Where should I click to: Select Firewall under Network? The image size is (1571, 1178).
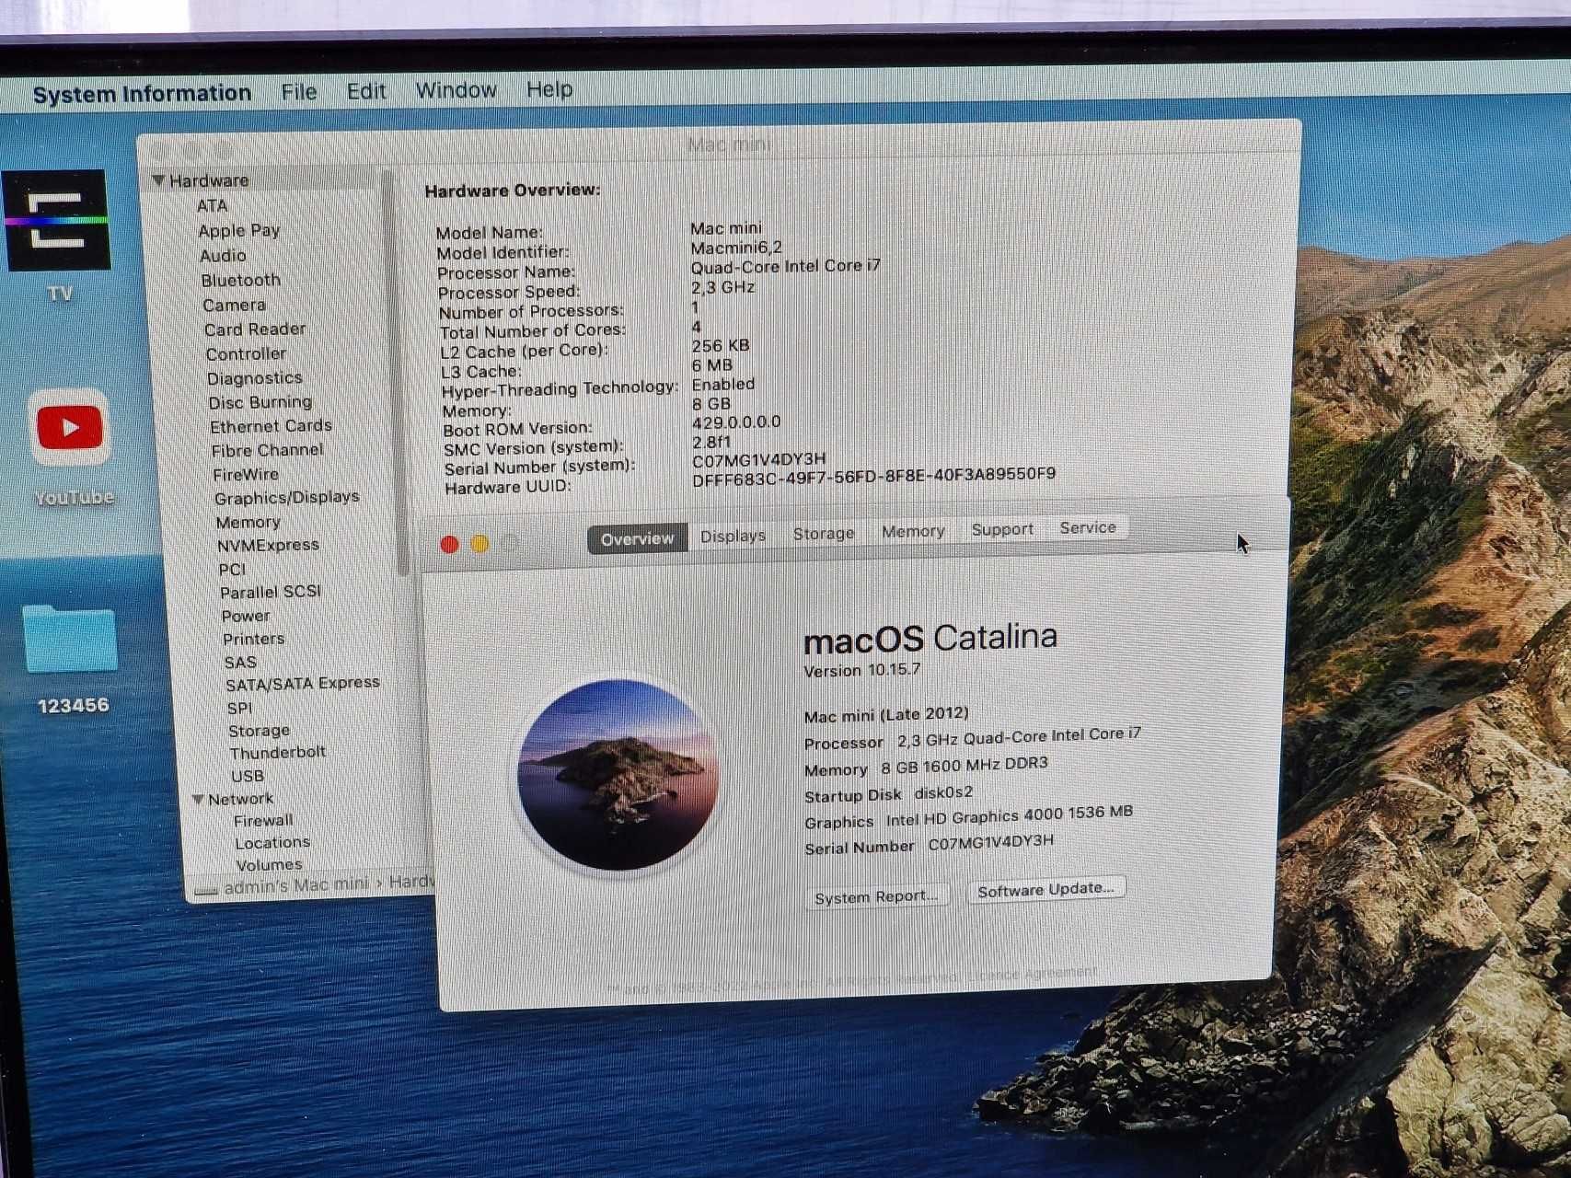263,820
